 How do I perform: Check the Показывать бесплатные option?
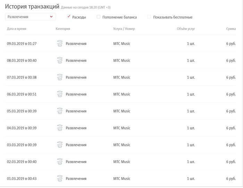149,17
